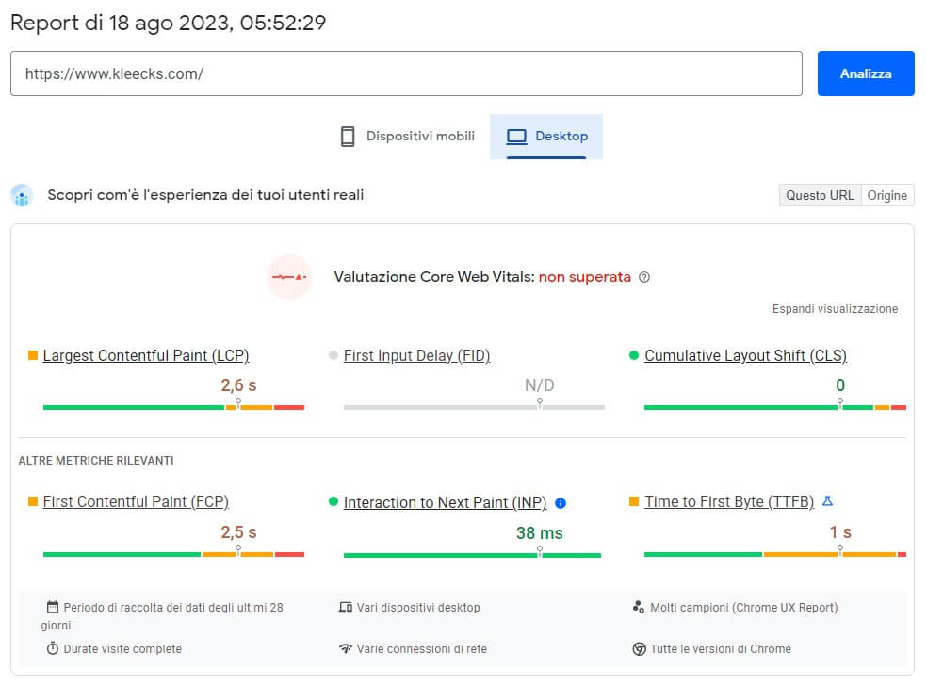Click the CLS value 0
The width and height of the screenshot is (927, 686).
tap(840, 385)
